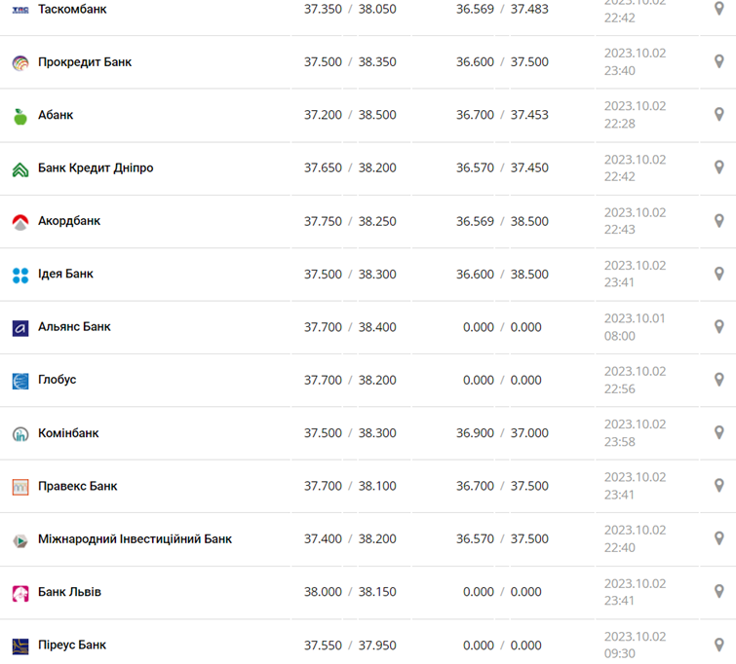Click the green apple Абанк logo
Screen dimensions: 736x664
[x=20, y=116]
